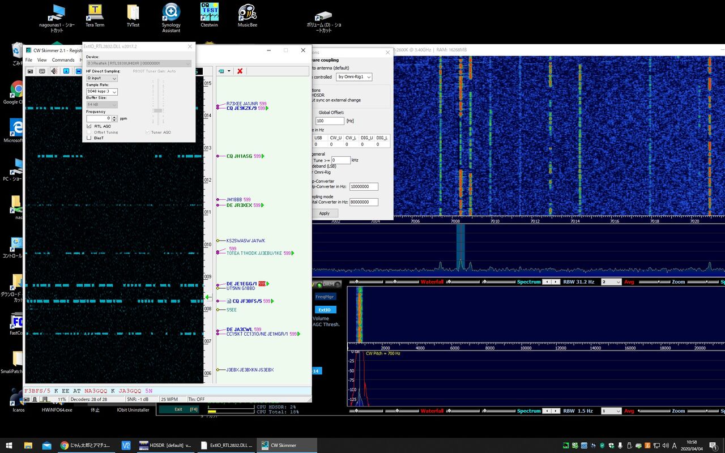Open lower Avg dropdown showing 1
This screenshot has height=453, width=725.
pyautogui.click(x=611, y=411)
